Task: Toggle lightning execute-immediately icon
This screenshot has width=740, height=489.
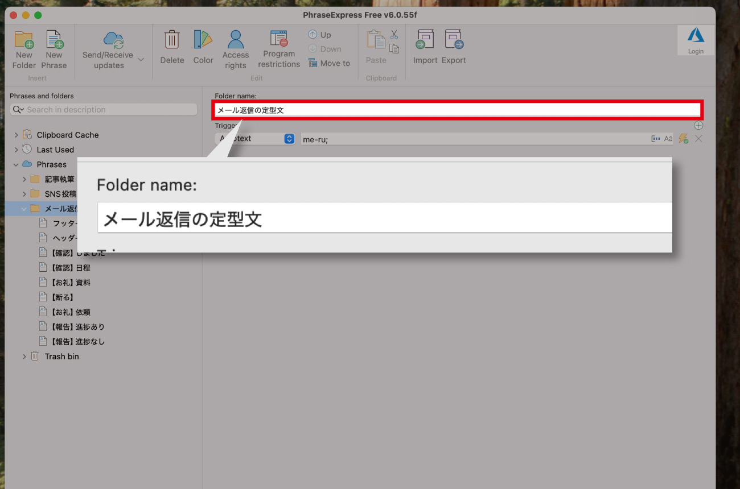Action: (x=684, y=139)
